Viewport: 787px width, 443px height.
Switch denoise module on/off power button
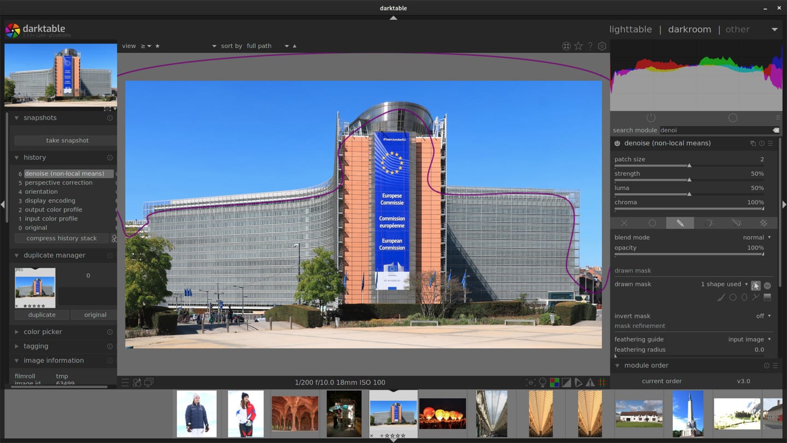click(x=618, y=144)
